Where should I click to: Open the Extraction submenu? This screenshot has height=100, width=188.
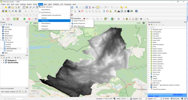click(x=54, y=26)
